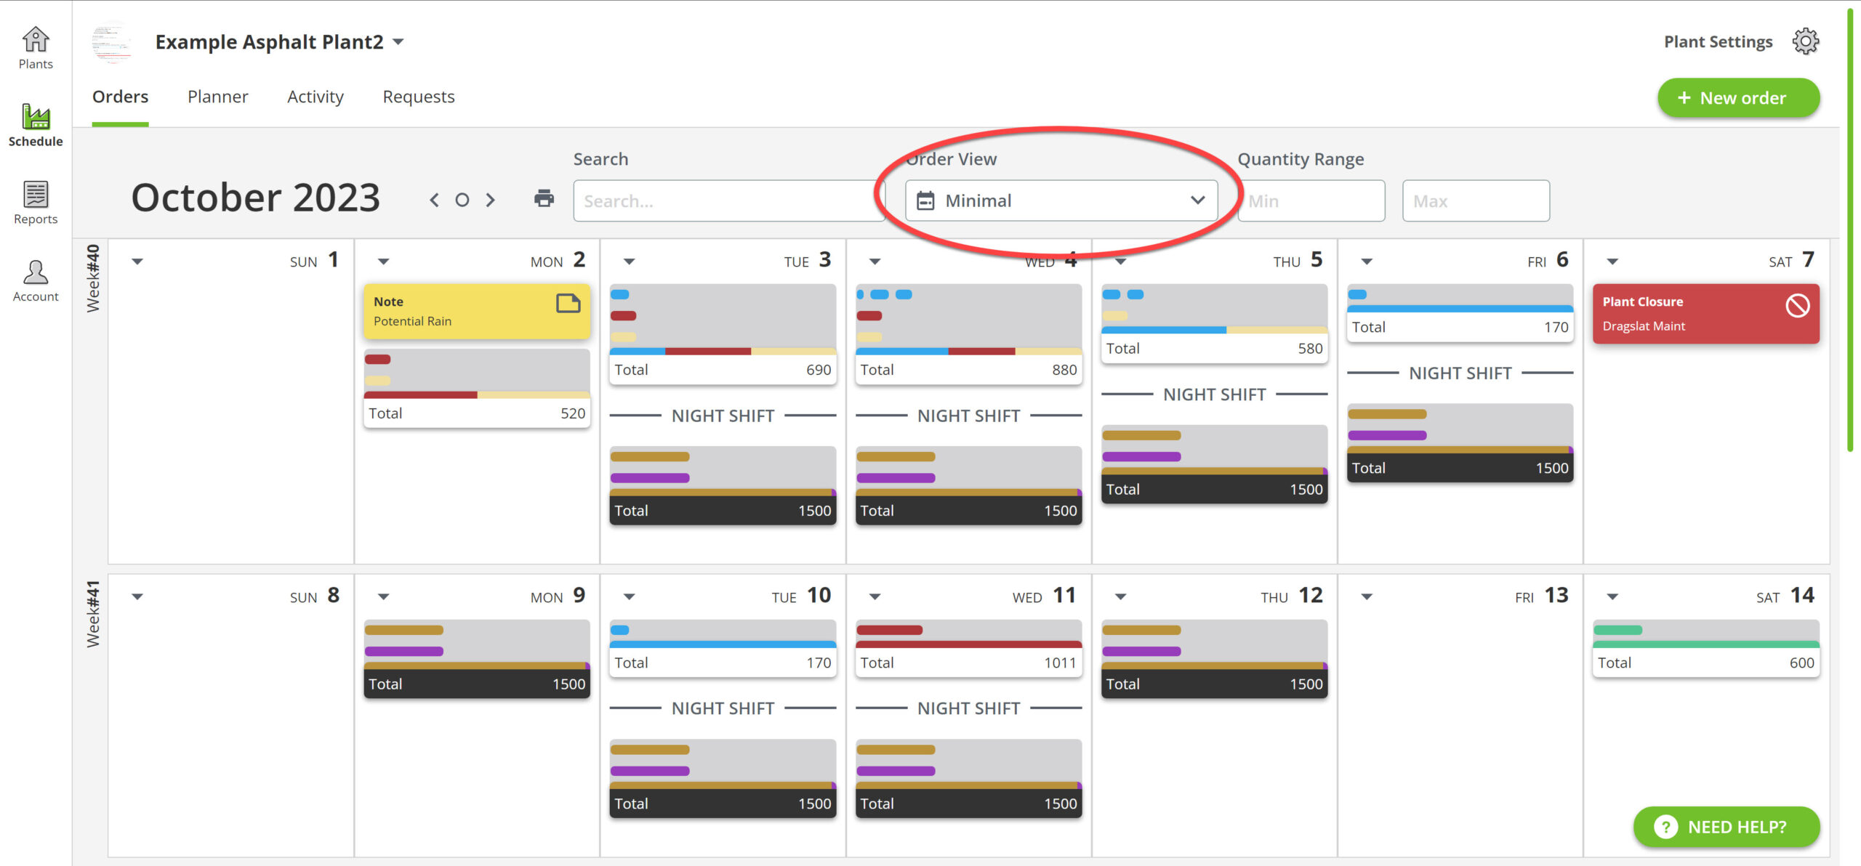Click the Min quantity range input field
Image resolution: width=1861 pixels, height=866 pixels.
[x=1311, y=199]
